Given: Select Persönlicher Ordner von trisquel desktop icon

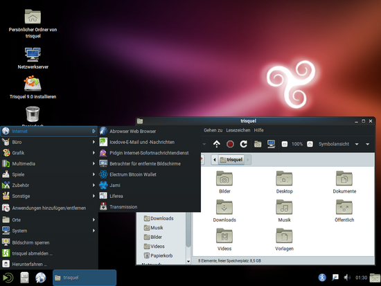Looking at the screenshot, I should (x=33, y=24).
